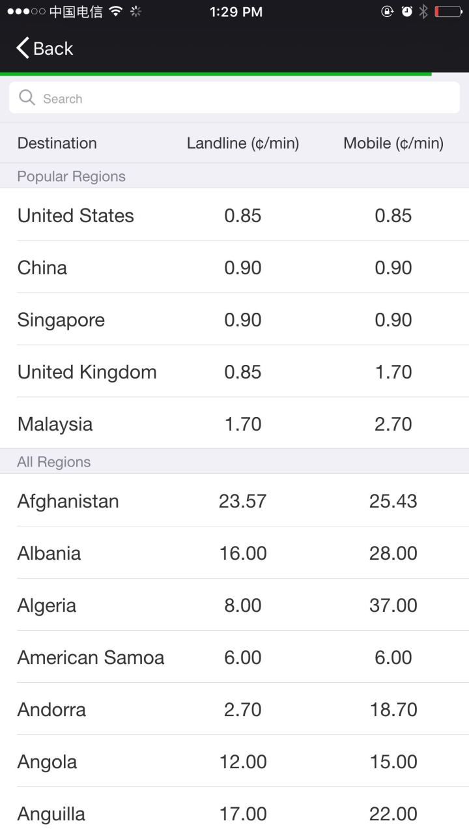Focus the Search input field
The height and width of the screenshot is (834, 469).
point(234,98)
